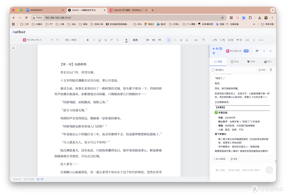The image size is (286, 195).
Task: Open Chrome three-dot menu
Action: click(272, 18)
